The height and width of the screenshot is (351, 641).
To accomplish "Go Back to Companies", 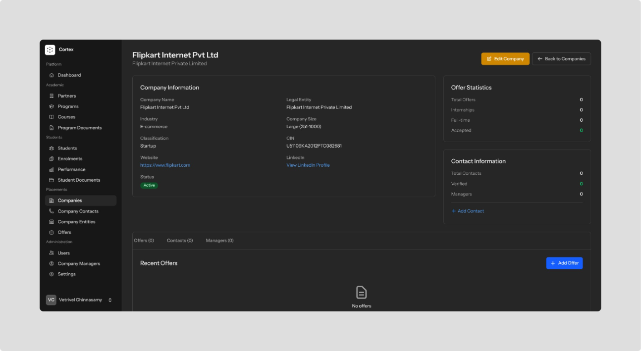I will tap(561, 59).
